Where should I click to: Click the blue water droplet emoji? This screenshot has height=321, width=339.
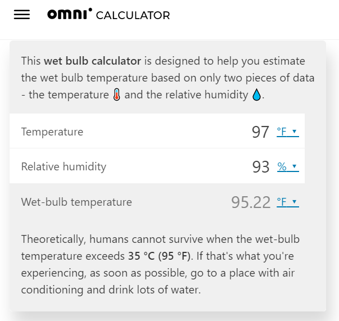(256, 95)
